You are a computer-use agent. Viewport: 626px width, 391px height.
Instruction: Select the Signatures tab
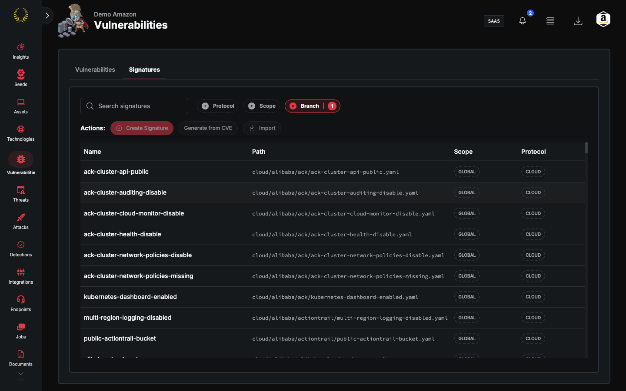[144, 70]
